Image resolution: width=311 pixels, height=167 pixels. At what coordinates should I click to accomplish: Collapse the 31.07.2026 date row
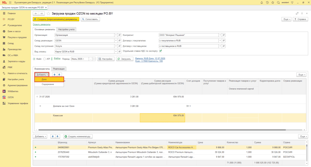coord(37,97)
